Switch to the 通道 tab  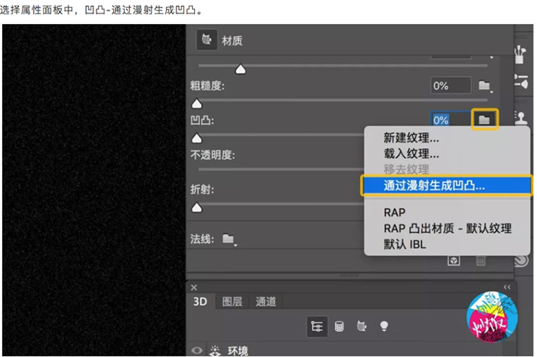[x=266, y=301]
